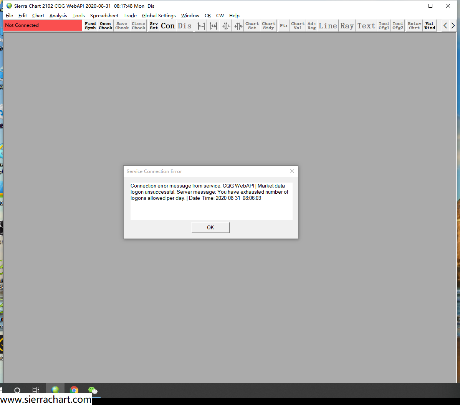Click the Tool Cfg1 button
Image resolution: width=460 pixels, height=405 pixels.
(384, 26)
